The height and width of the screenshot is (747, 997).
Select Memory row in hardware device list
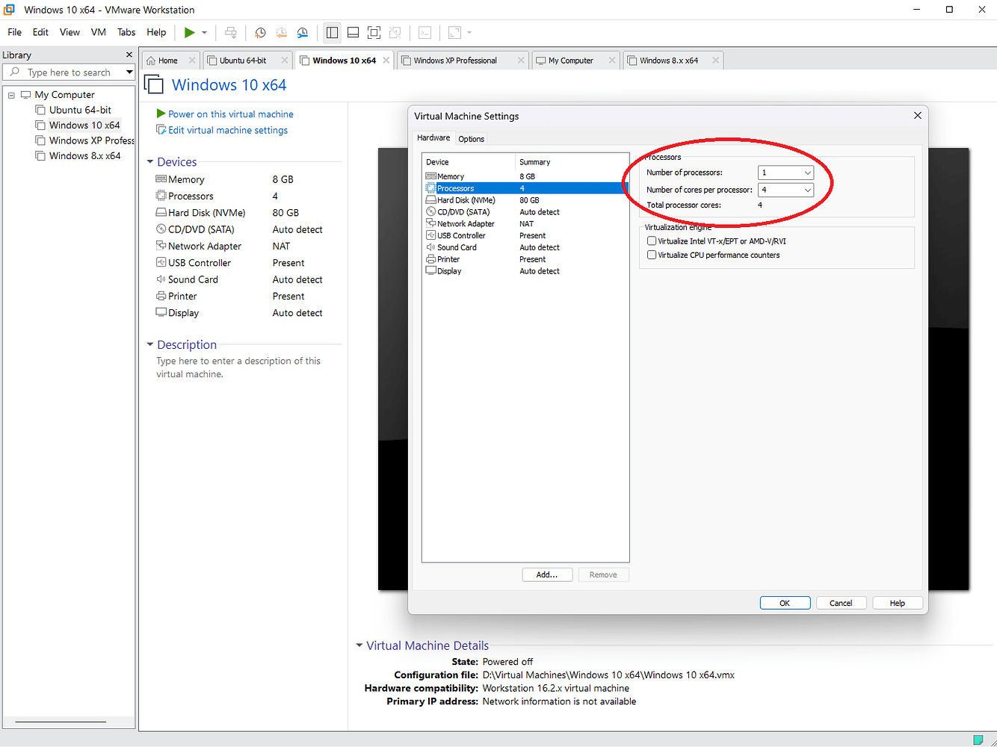click(525, 176)
